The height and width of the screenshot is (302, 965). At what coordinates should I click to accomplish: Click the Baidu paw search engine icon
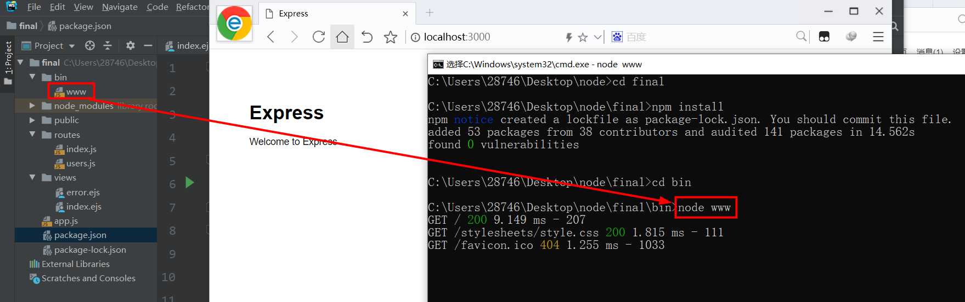pyautogui.click(x=617, y=37)
